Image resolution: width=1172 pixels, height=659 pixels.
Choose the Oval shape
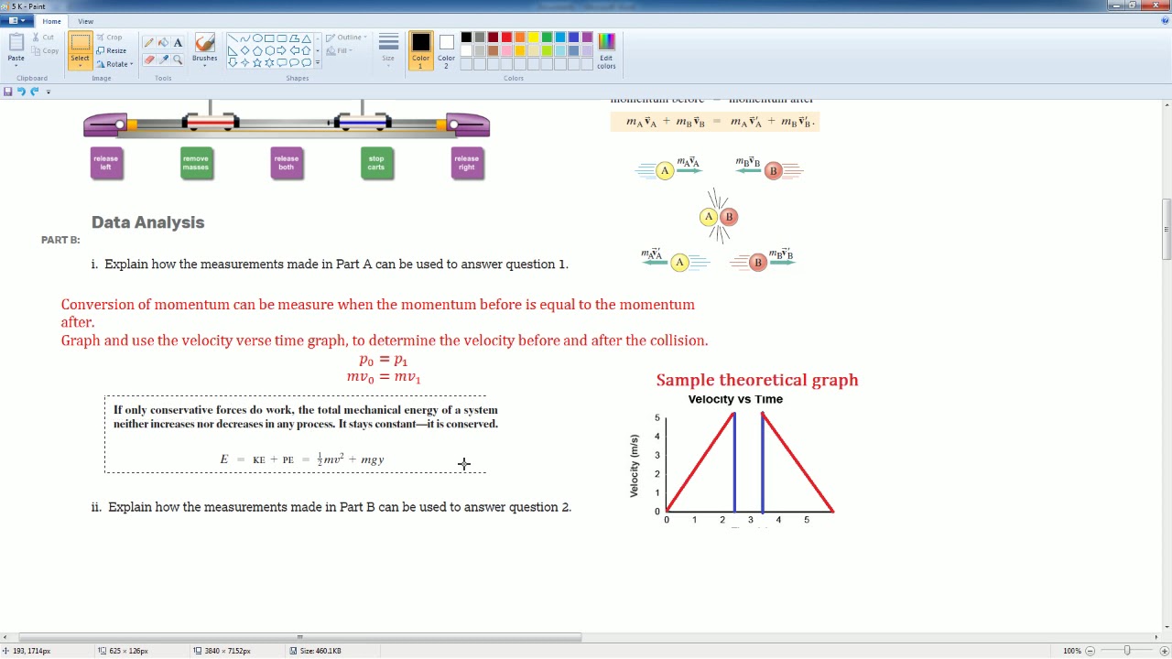pyautogui.click(x=257, y=38)
